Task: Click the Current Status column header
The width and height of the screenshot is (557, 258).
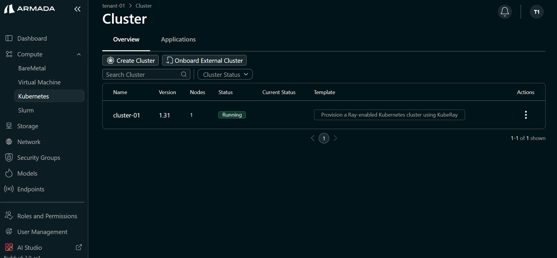Action: point(279,92)
